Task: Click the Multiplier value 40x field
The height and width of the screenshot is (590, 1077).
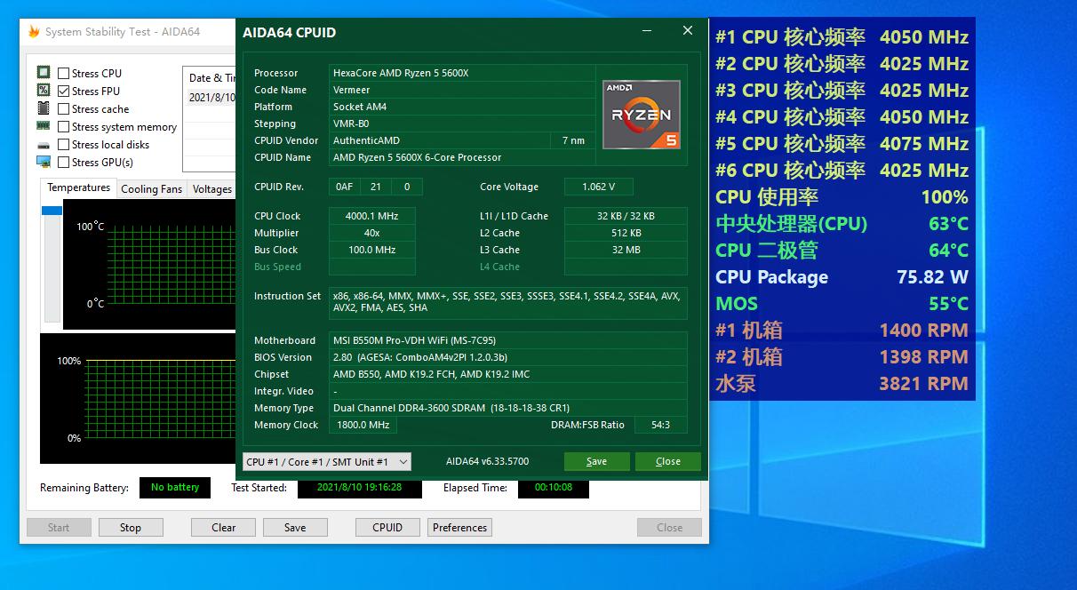Action: coord(371,233)
